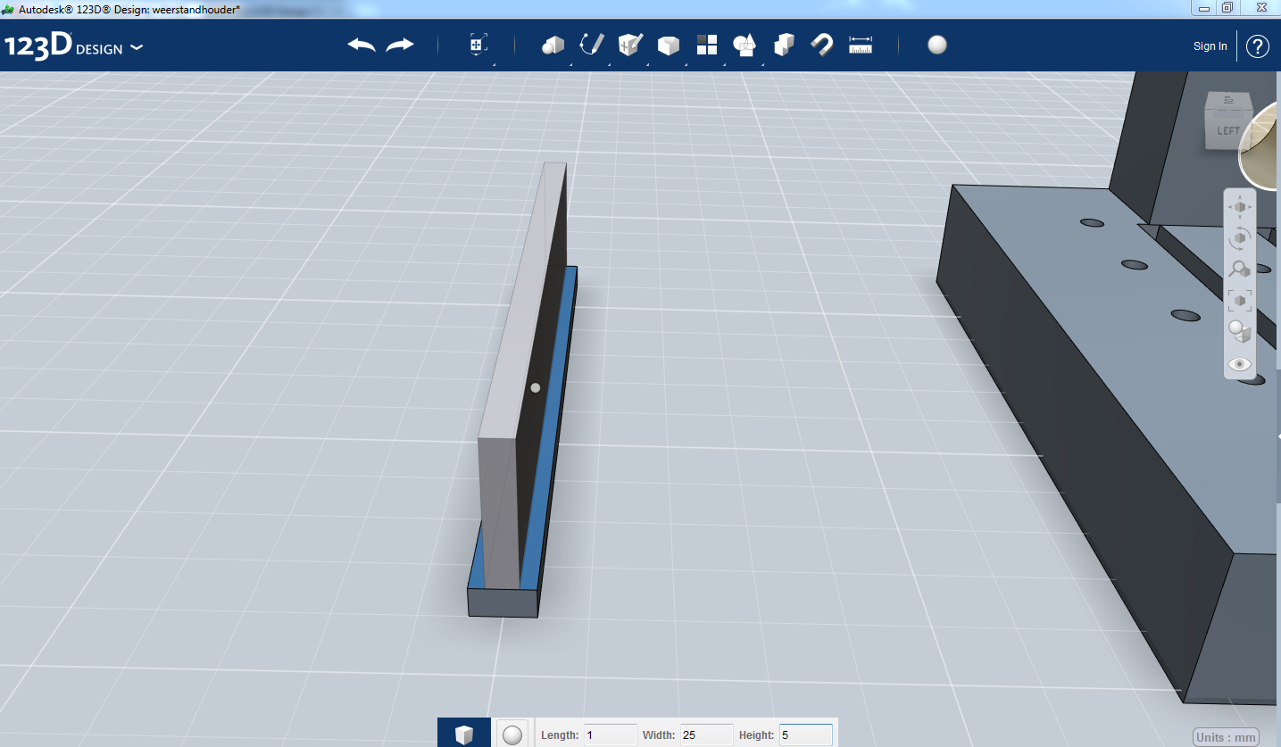Select the Modify tool

669,46
